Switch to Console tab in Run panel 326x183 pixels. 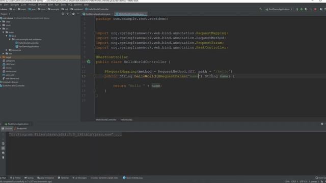(x=7, y=129)
